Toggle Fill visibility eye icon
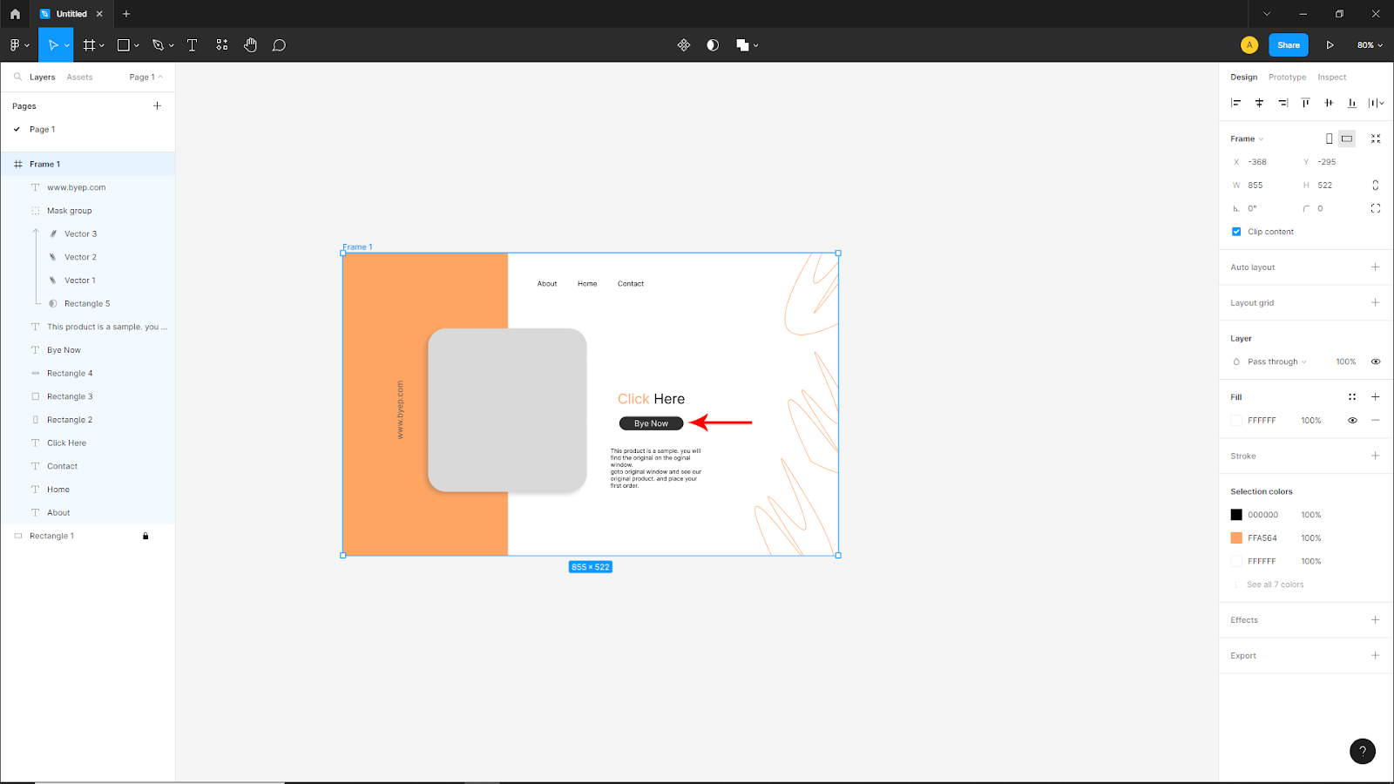 coord(1352,421)
